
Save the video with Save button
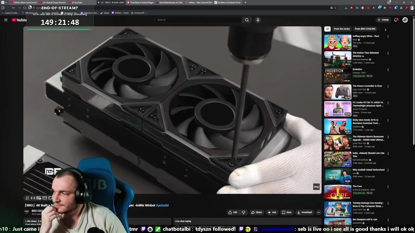(287, 212)
